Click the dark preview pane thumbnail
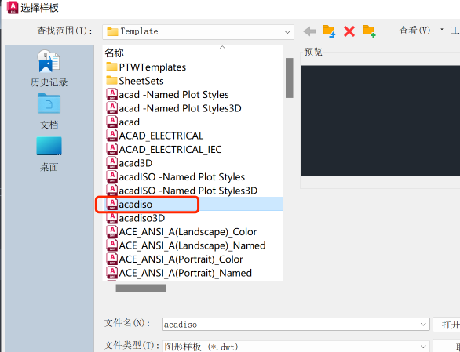Screen dimensions: 460x352 381,121
